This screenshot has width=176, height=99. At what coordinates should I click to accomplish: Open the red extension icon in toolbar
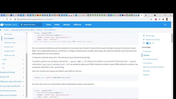pos(156,19)
